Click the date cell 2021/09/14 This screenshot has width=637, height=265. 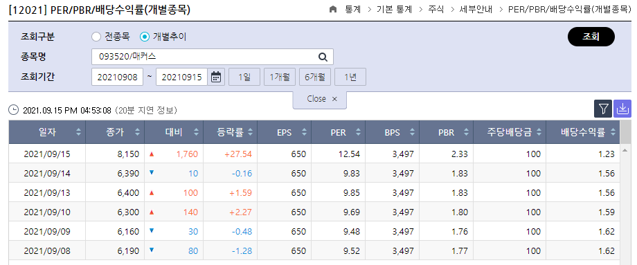coord(47,174)
